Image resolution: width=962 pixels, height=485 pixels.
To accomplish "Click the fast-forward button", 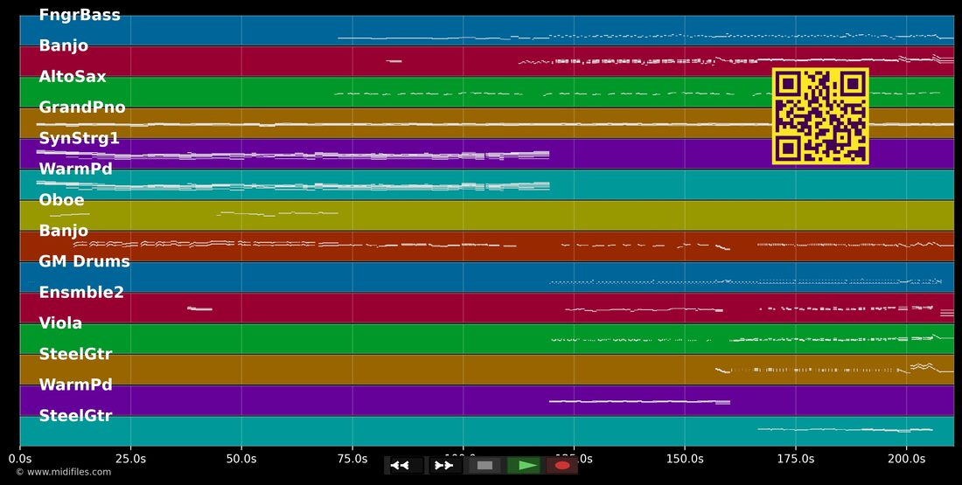I will pos(445,466).
